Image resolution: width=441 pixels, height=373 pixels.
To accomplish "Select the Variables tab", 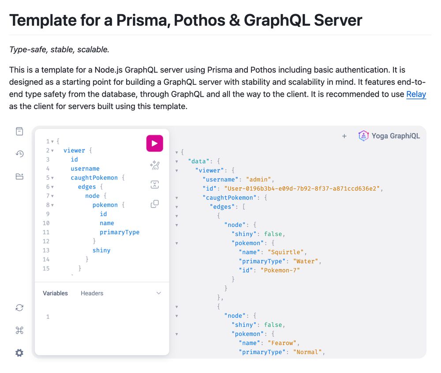I will pyautogui.click(x=55, y=293).
